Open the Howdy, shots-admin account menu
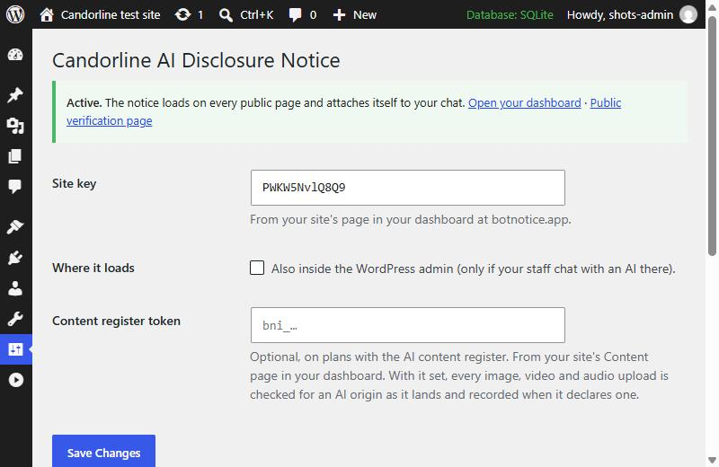This screenshot has width=719, height=467. coord(632,14)
